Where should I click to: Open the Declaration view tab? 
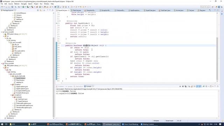(x=78, y=86)
